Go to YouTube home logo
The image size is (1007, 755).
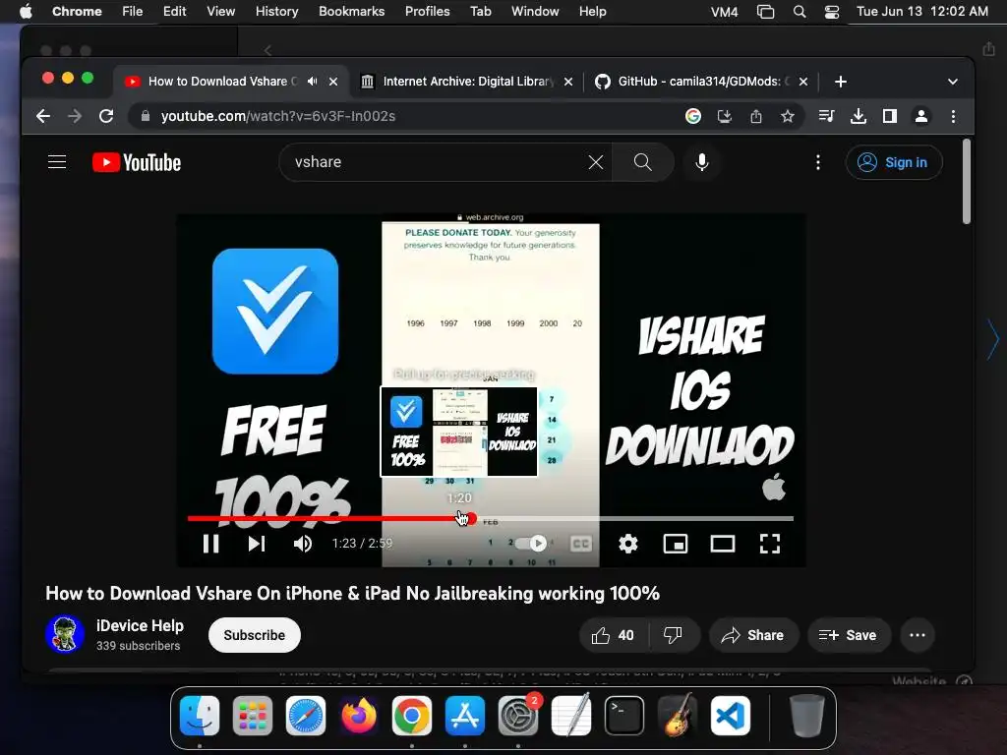(137, 162)
